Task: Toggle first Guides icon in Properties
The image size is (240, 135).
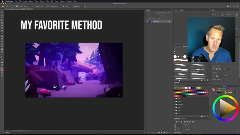Action: pos(214,76)
